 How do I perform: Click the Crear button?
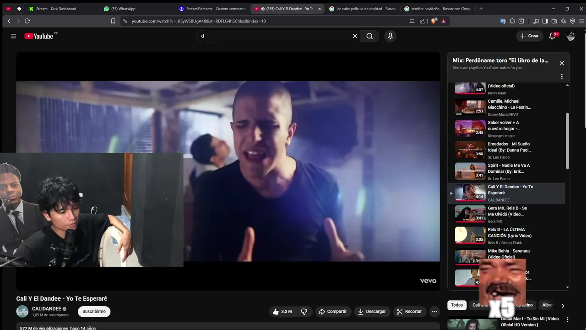(x=529, y=36)
